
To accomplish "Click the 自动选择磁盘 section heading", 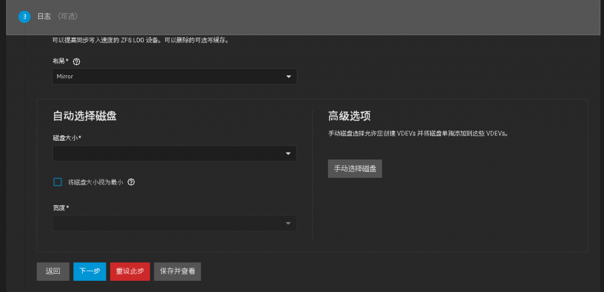I will pos(84,116).
